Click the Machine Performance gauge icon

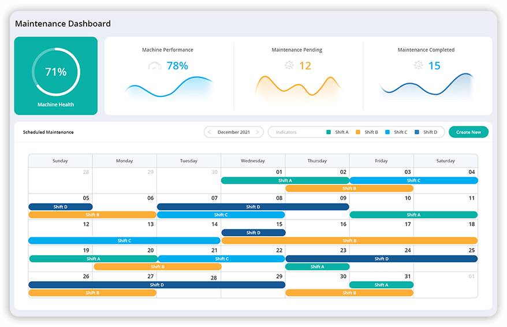tap(154, 66)
